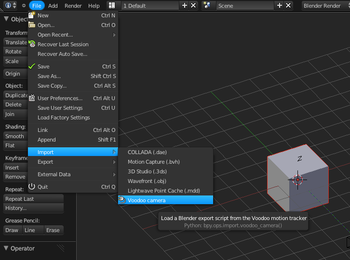The image size is (350, 260).
Task: Click the screen layout browse icon
Action: tap(112, 5)
